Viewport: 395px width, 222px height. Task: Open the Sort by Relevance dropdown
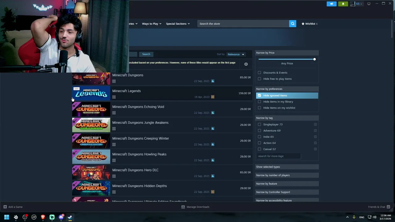click(x=236, y=54)
